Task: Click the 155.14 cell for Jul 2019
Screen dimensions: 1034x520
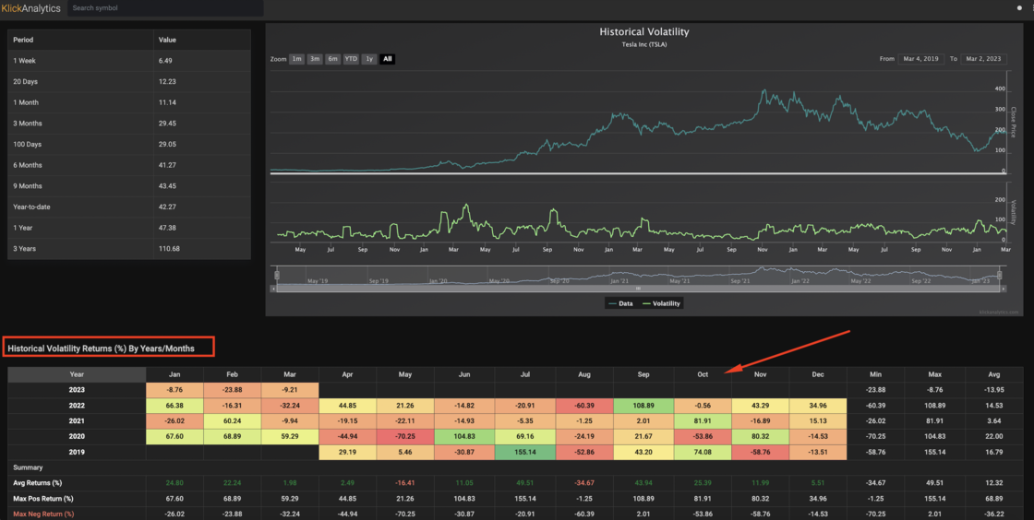Action: tap(525, 452)
